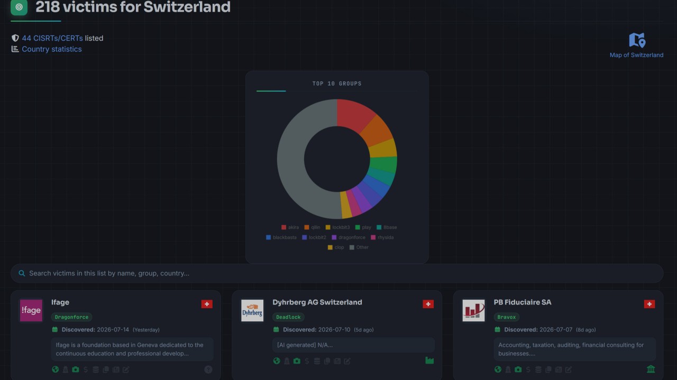
Task: Toggle the clop legend entry in the chart
Action: (336, 247)
